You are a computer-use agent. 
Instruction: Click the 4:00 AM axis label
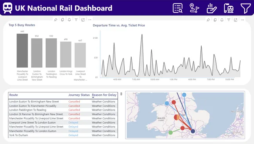click(x=117, y=79)
